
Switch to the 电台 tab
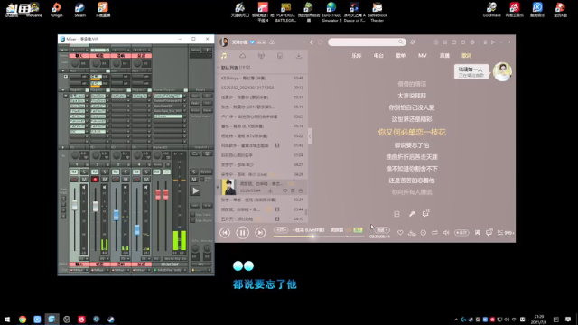pos(378,56)
